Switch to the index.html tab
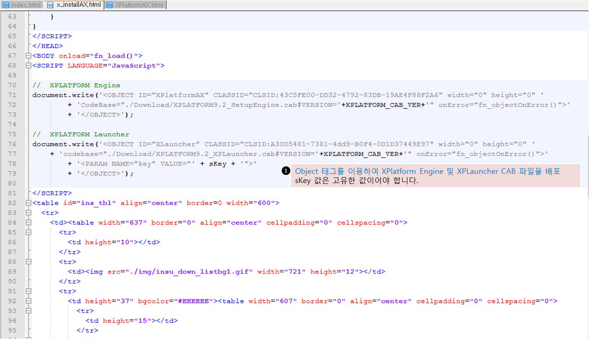Screen dimensions: 589x339 tap(26, 5)
